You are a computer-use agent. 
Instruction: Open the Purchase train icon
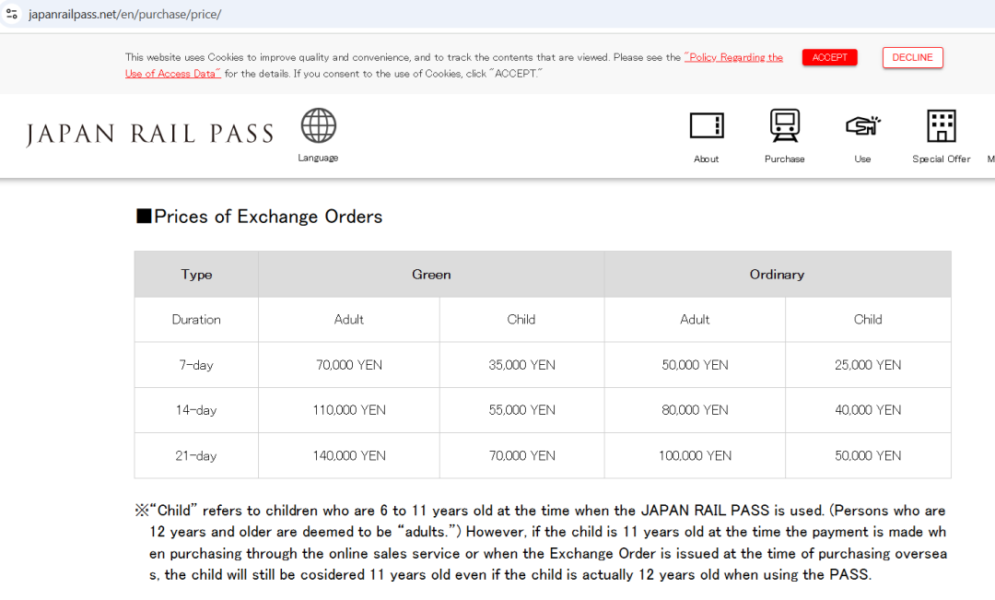(x=784, y=125)
